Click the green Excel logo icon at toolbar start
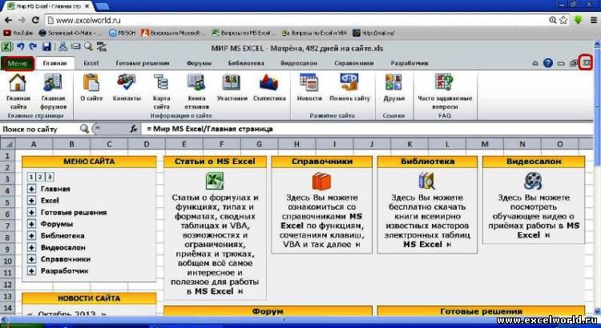The width and height of the screenshot is (601, 328). 6,47
